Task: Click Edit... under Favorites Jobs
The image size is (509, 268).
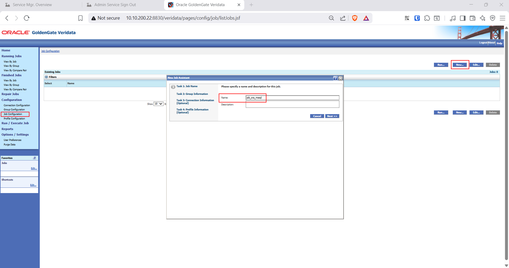Action: coord(34,168)
